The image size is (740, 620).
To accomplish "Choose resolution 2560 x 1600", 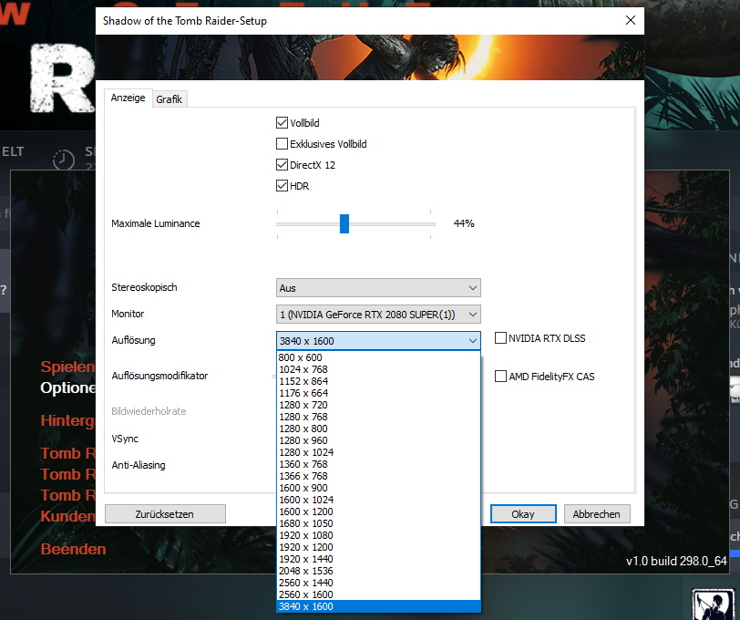I will (378, 594).
